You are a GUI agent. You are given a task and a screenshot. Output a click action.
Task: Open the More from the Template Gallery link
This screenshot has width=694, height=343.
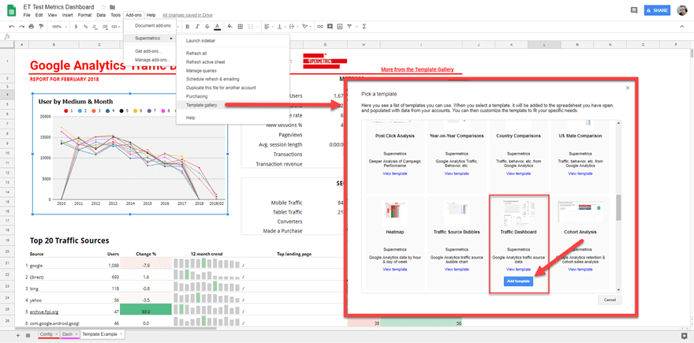[417, 69]
